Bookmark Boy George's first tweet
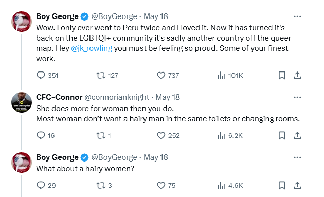 pyautogui.click(x=282, y=75)
